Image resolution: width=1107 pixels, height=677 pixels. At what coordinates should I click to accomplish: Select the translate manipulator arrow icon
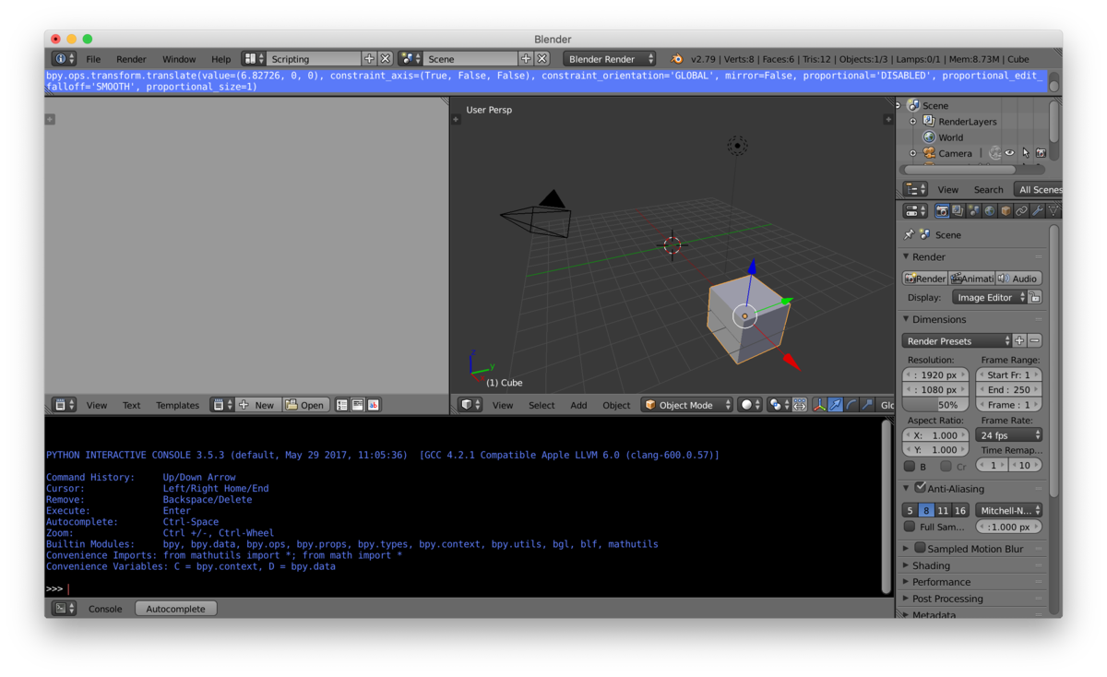click(x=836, y=405)
